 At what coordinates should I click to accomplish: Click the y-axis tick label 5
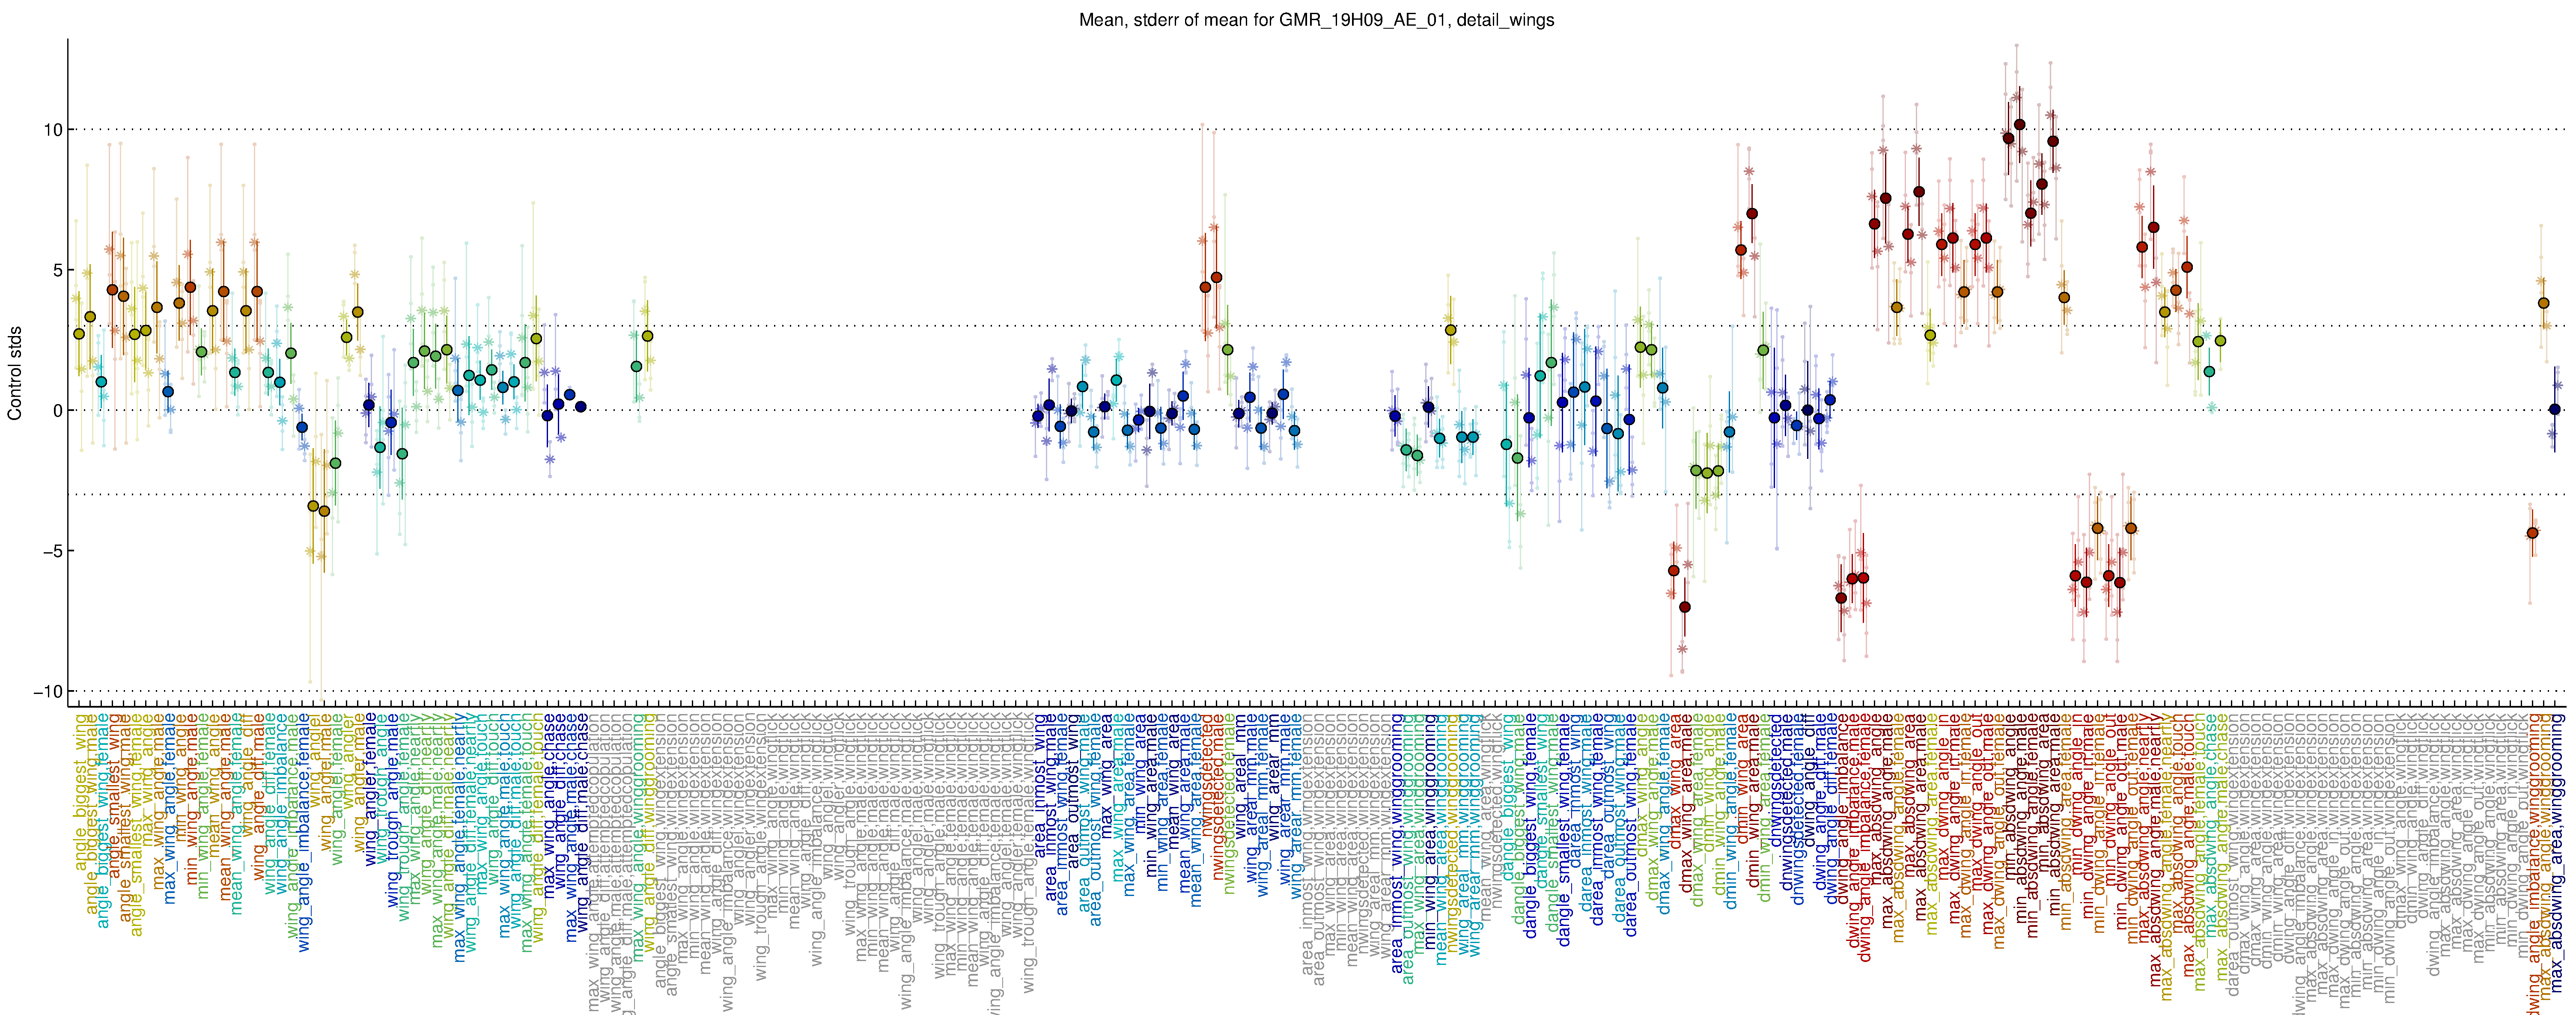click(x=57, y=270)
